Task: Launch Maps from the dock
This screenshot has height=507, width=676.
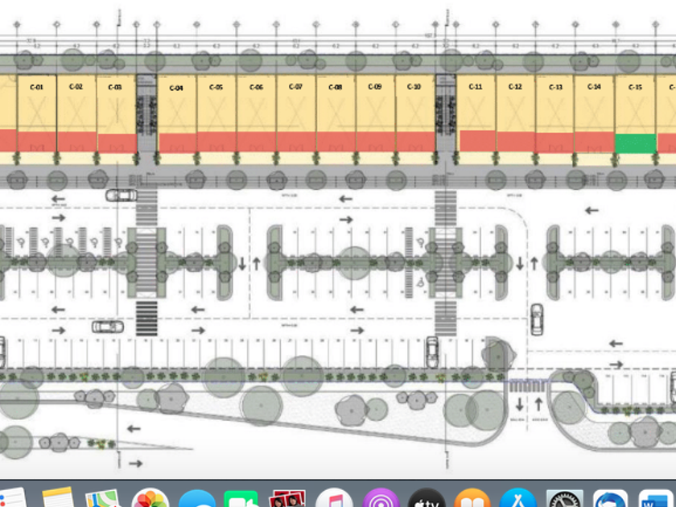Action: point(103,498)
